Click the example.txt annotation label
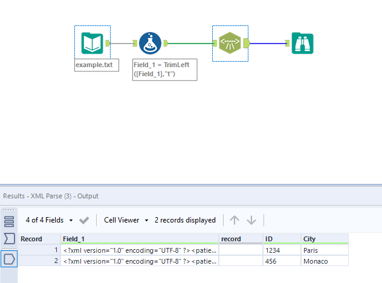This screenshot has width=382, height=283. (x=97, y=65)
